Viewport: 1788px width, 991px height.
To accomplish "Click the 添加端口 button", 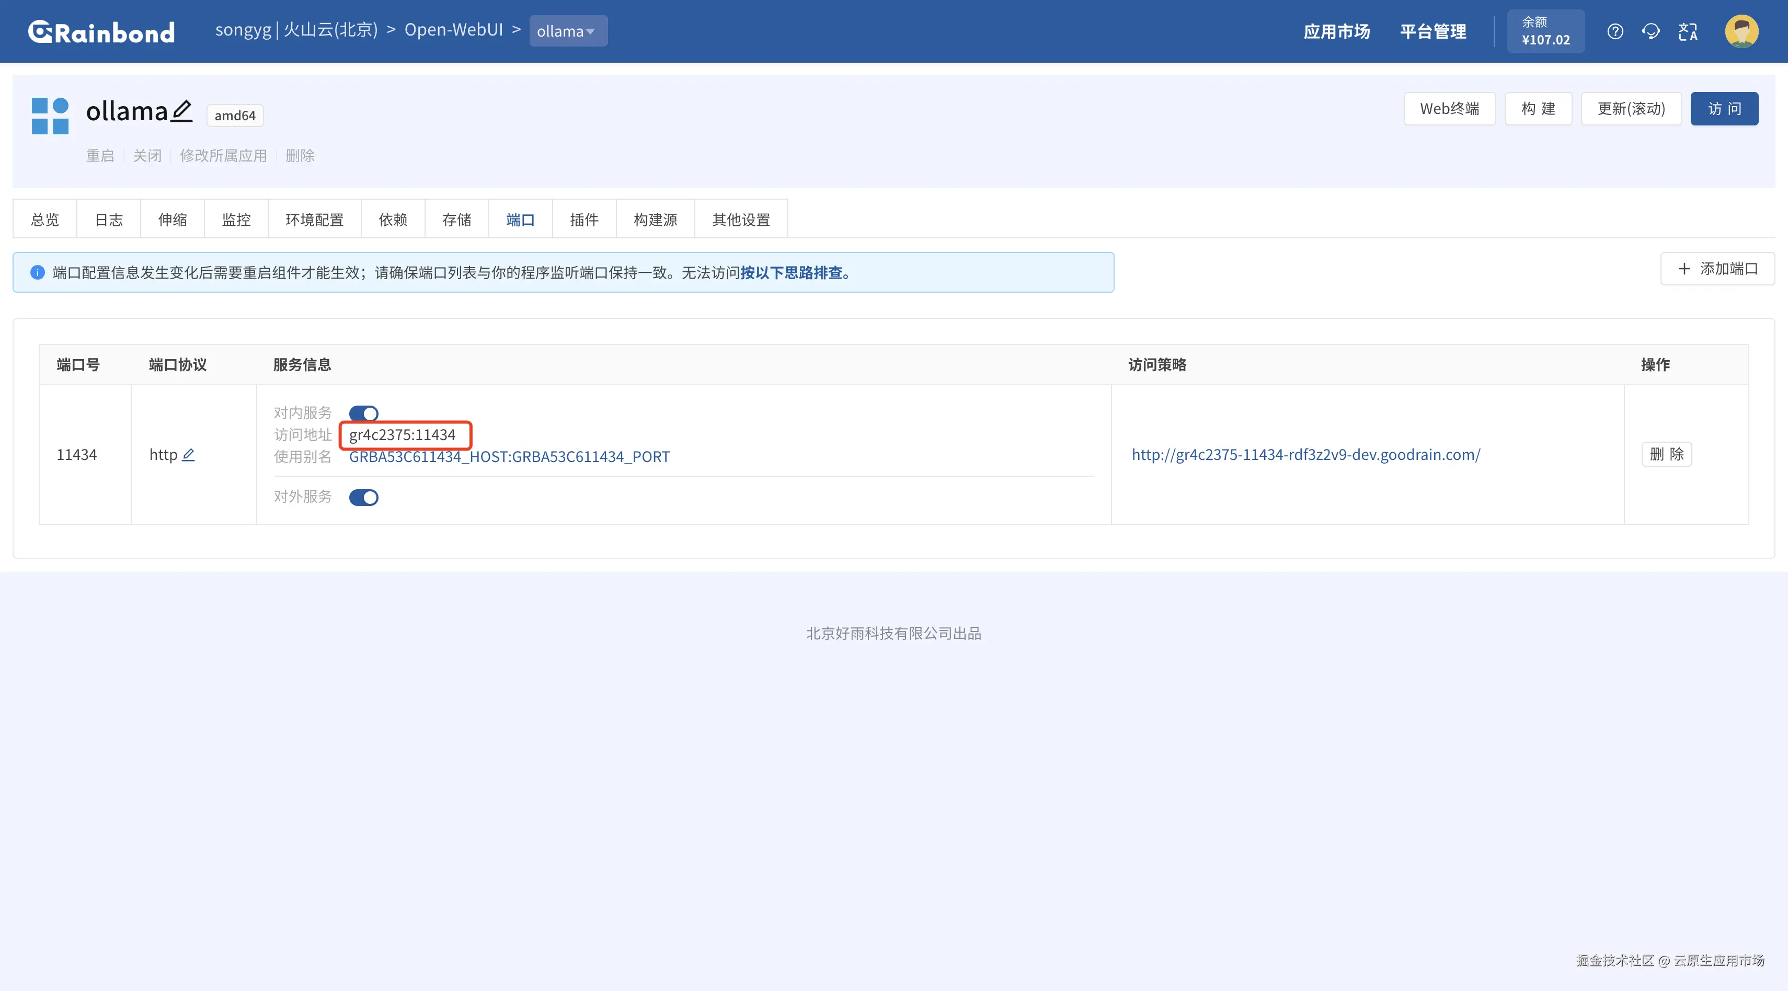I will [x=1717, y=269].
